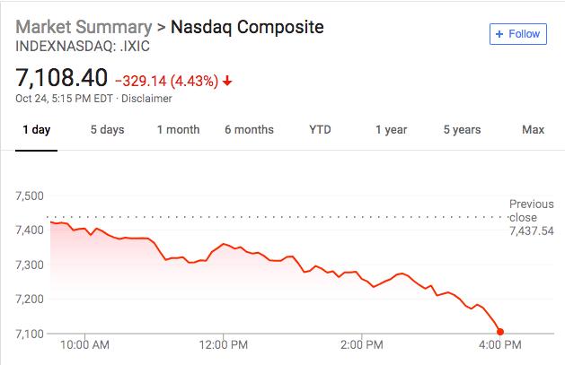Switch to the 5 days range
The width and height of the screenshot is (565, 365).
pos(107,130)
